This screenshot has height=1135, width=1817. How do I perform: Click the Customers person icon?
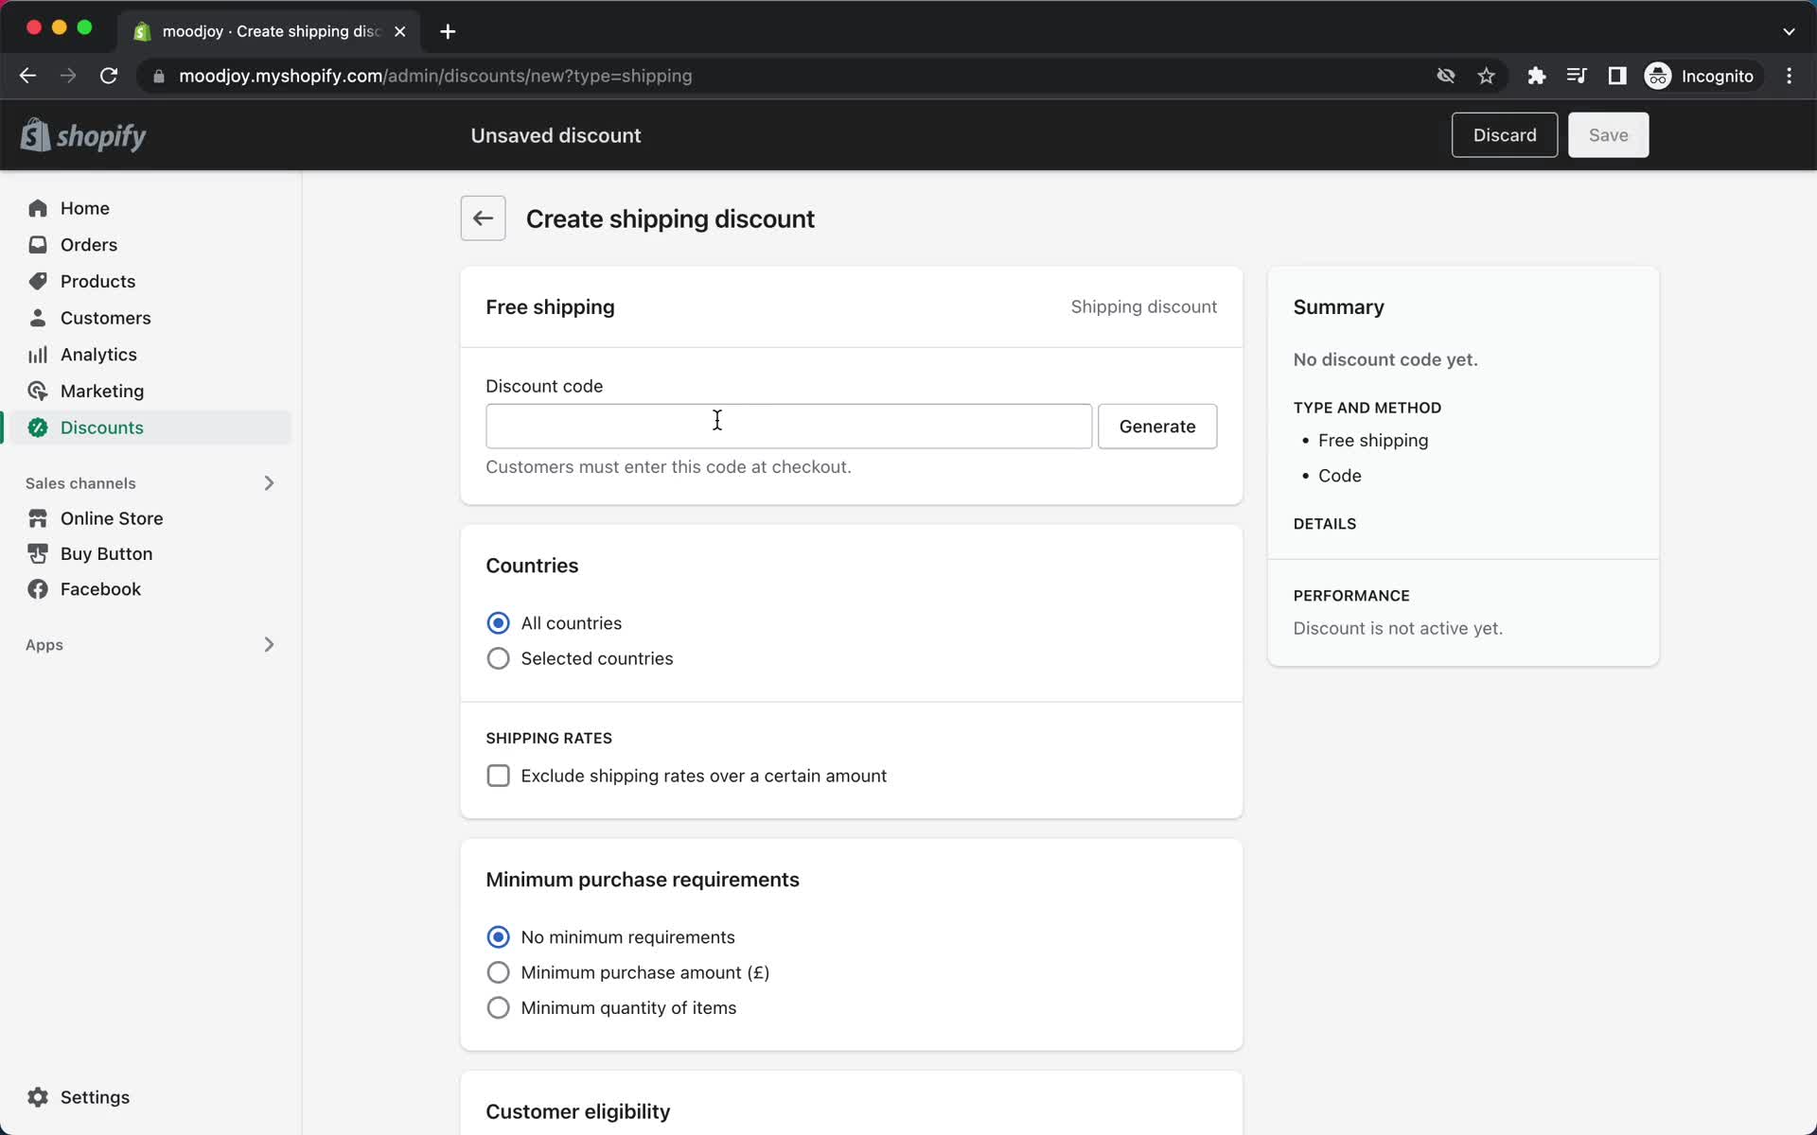[x=38, y=318]
